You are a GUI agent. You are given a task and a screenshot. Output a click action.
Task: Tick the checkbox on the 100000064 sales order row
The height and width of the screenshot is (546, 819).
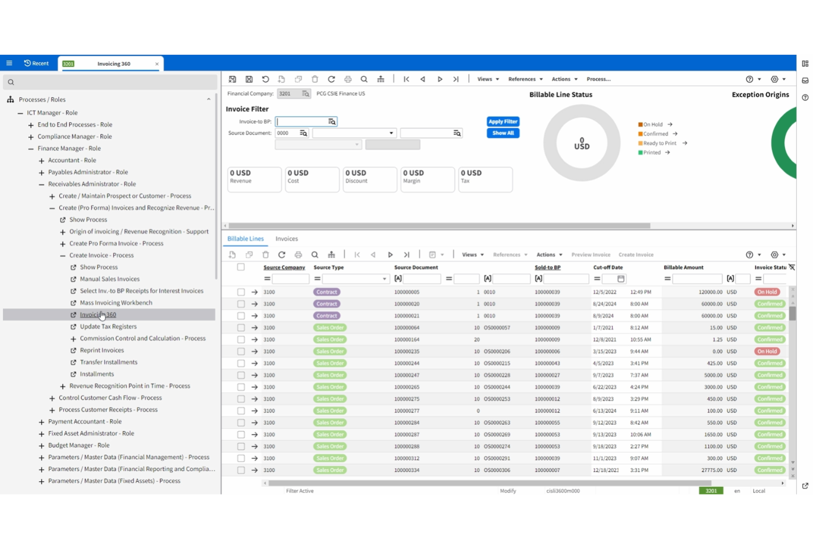coord(241,327)
